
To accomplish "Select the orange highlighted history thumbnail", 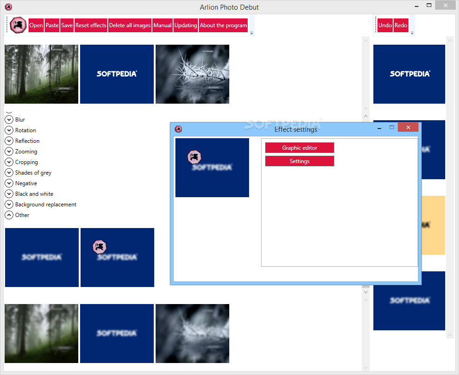I will click(433, 225).
